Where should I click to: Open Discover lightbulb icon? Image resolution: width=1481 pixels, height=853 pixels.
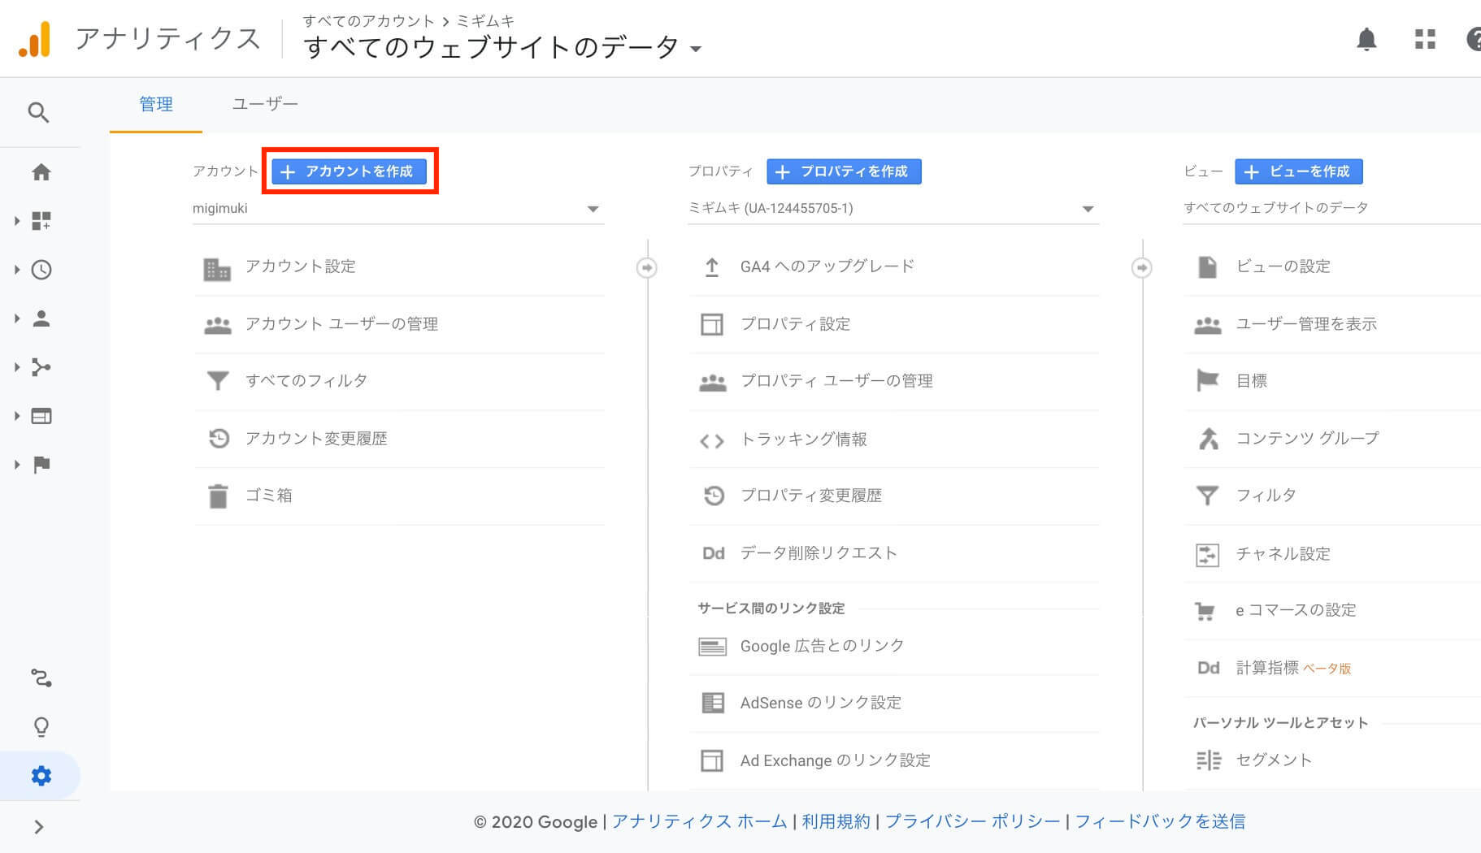coord(41,726)
